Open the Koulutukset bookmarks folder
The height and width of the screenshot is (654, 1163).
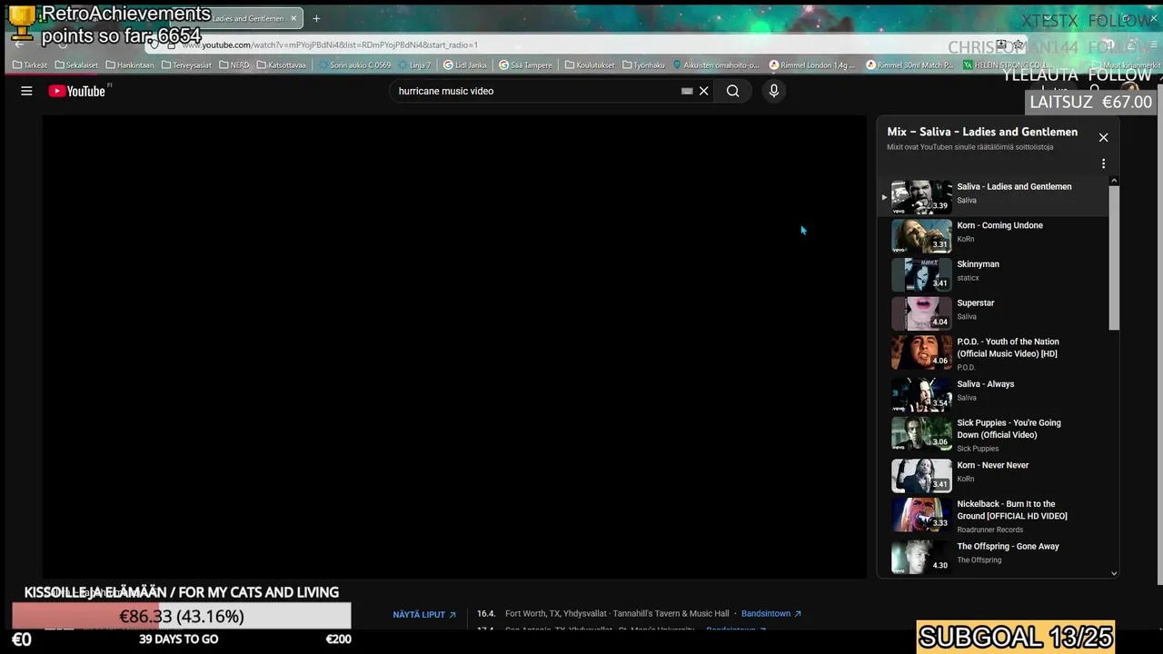(590, 65)
